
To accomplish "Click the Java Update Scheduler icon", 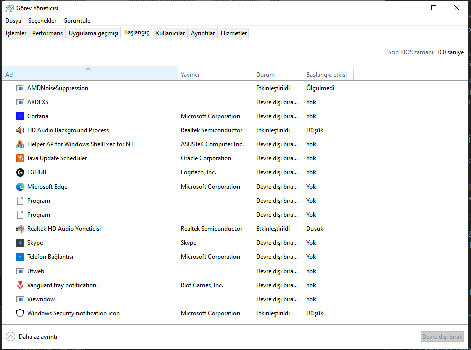I will 20,158.
